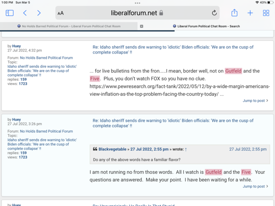Tap the 1:00 PM clock in the status bar
The width and height of the screenshot is (275, 206).
[7, 3]
